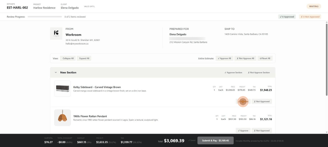The height and width of the screenshot is (147, 328).
Task: Click project name Harlow Residence
Action: coord(44,8)
